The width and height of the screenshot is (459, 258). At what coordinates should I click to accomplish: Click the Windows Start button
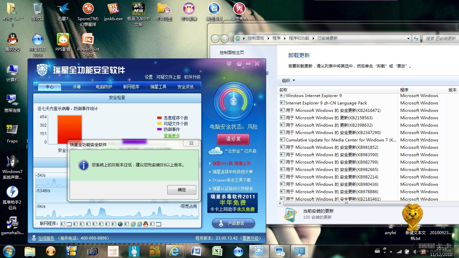(x=9, y=251)
